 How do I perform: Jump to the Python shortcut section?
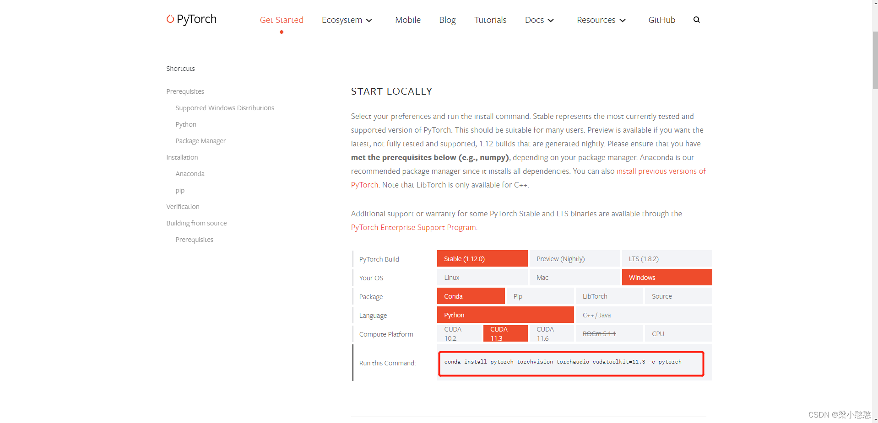[186, 124]
